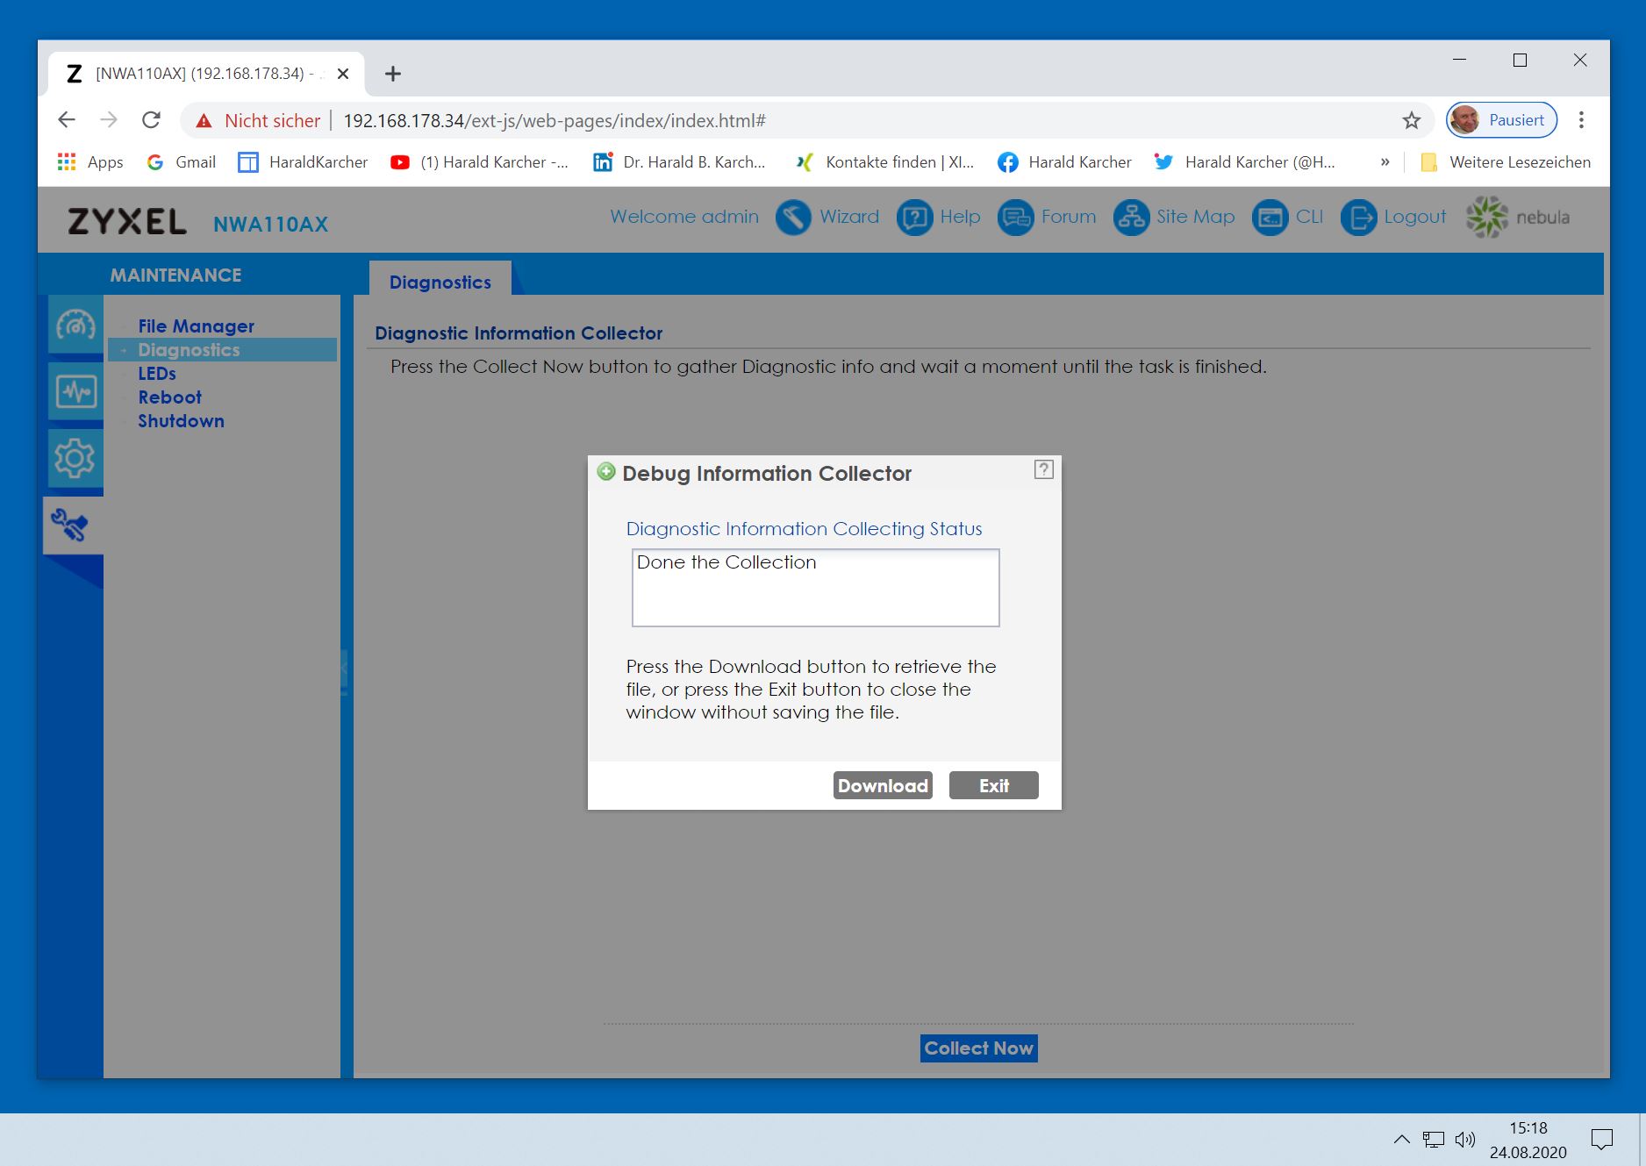Viewport: 1646px width, 1166px height.
Task: Open the CLI console icon
Action: [1270, 218]
